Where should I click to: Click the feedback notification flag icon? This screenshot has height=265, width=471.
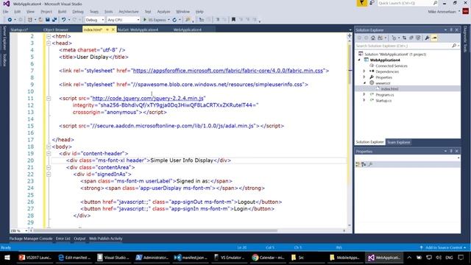coord(361,3)
